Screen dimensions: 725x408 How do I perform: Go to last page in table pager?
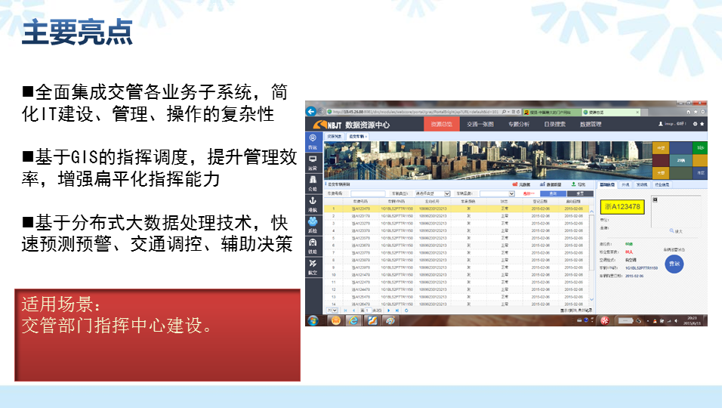[396, 311]
